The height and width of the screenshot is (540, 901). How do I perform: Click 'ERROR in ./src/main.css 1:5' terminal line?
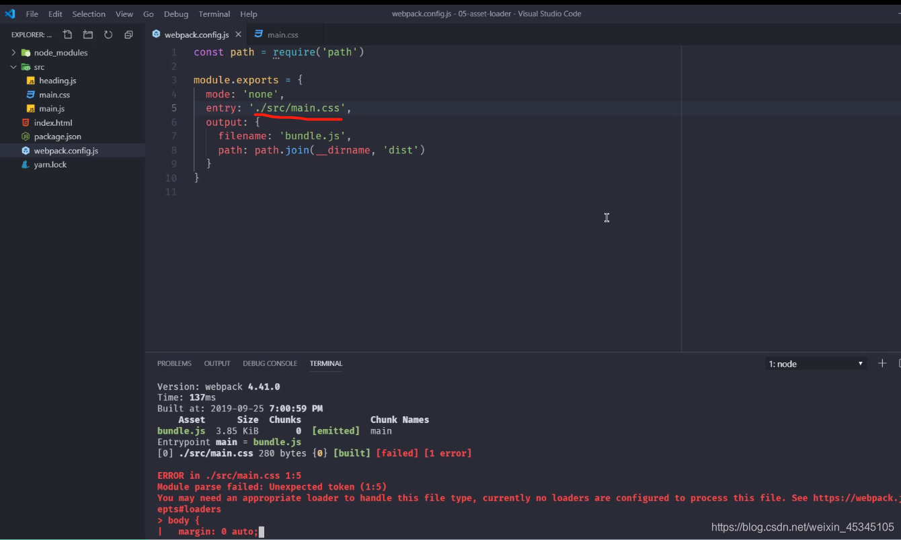pyautogui.click(x=229, y=475)
